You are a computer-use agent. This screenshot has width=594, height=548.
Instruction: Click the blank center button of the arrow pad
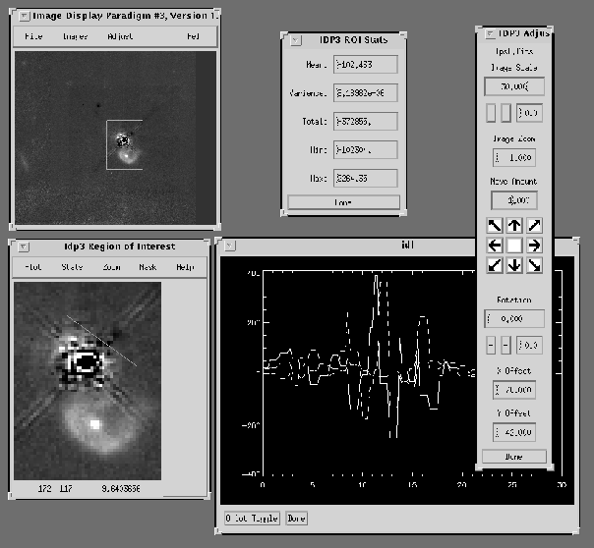pyautogui.click(x=514, y=246)
